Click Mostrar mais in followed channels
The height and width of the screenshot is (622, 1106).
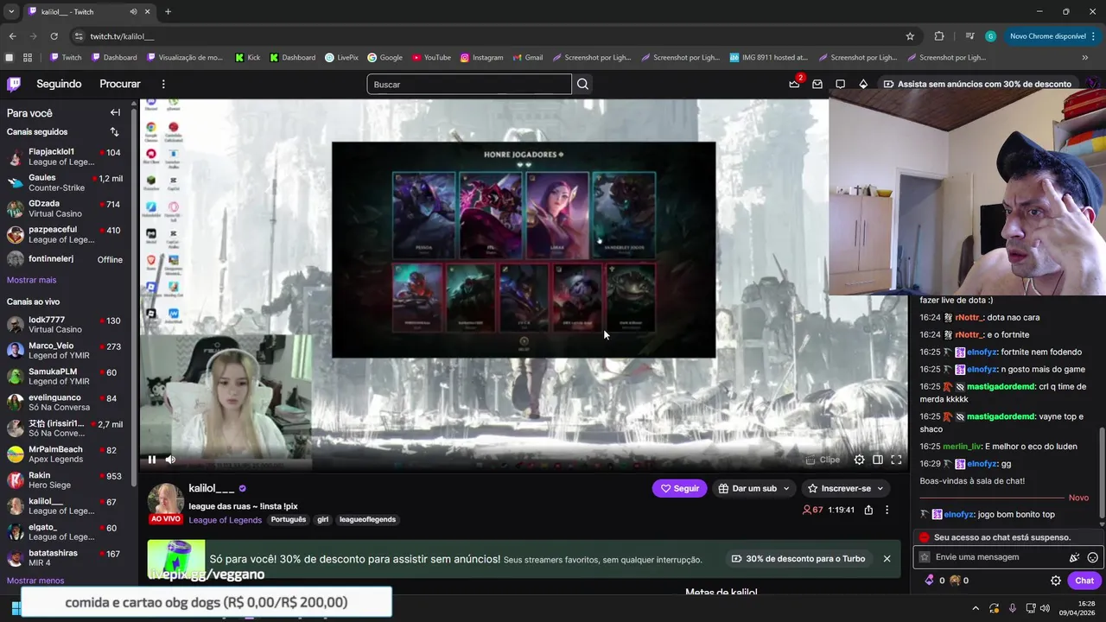pos(31,280)
